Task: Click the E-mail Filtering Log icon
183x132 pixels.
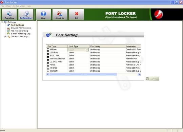Action: [8, 34]
